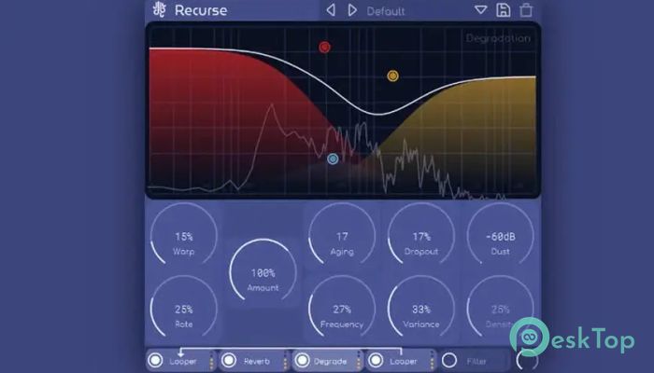
Task: Click the Degradation label in the graph
Action: (x=497, y=38)
